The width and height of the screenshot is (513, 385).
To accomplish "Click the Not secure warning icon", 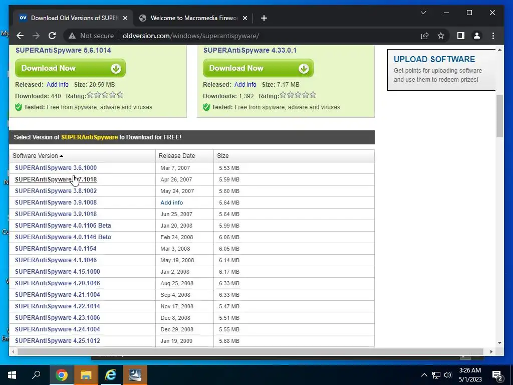I will pos(72,36).
